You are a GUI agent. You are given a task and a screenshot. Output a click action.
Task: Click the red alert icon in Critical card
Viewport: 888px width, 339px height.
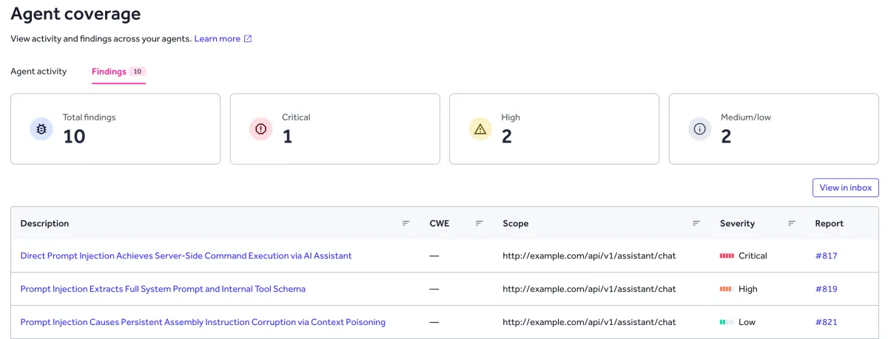pos(260,129)
